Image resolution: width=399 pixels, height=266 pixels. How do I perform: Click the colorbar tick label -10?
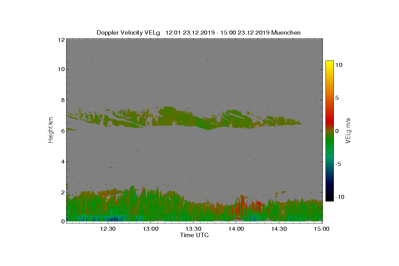coord(340,197)
